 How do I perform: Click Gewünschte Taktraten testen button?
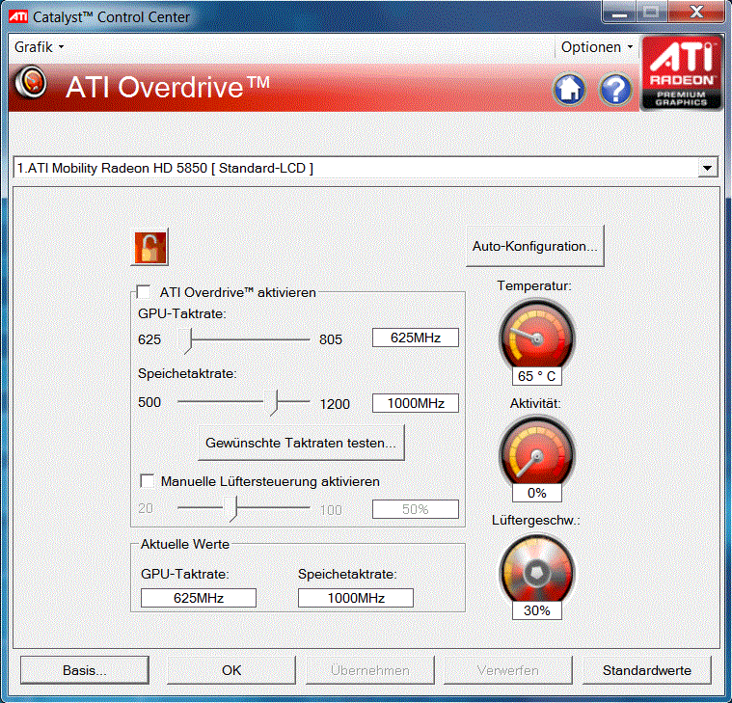(301, 443)
